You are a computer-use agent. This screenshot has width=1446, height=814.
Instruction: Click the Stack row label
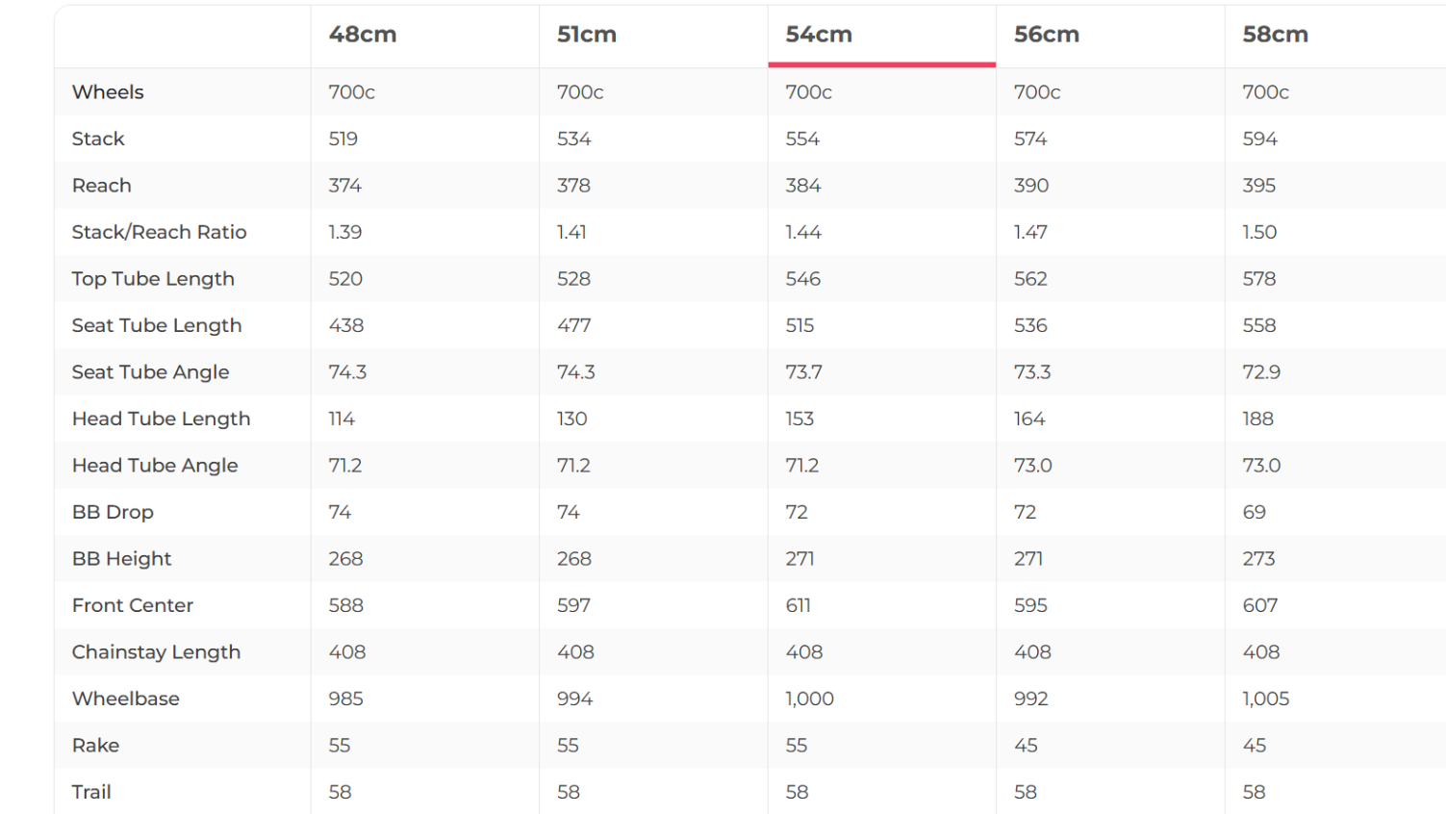tap(98, 139)
